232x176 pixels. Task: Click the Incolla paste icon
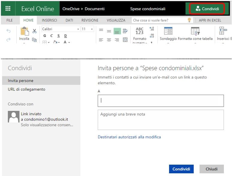coord(25,31)
